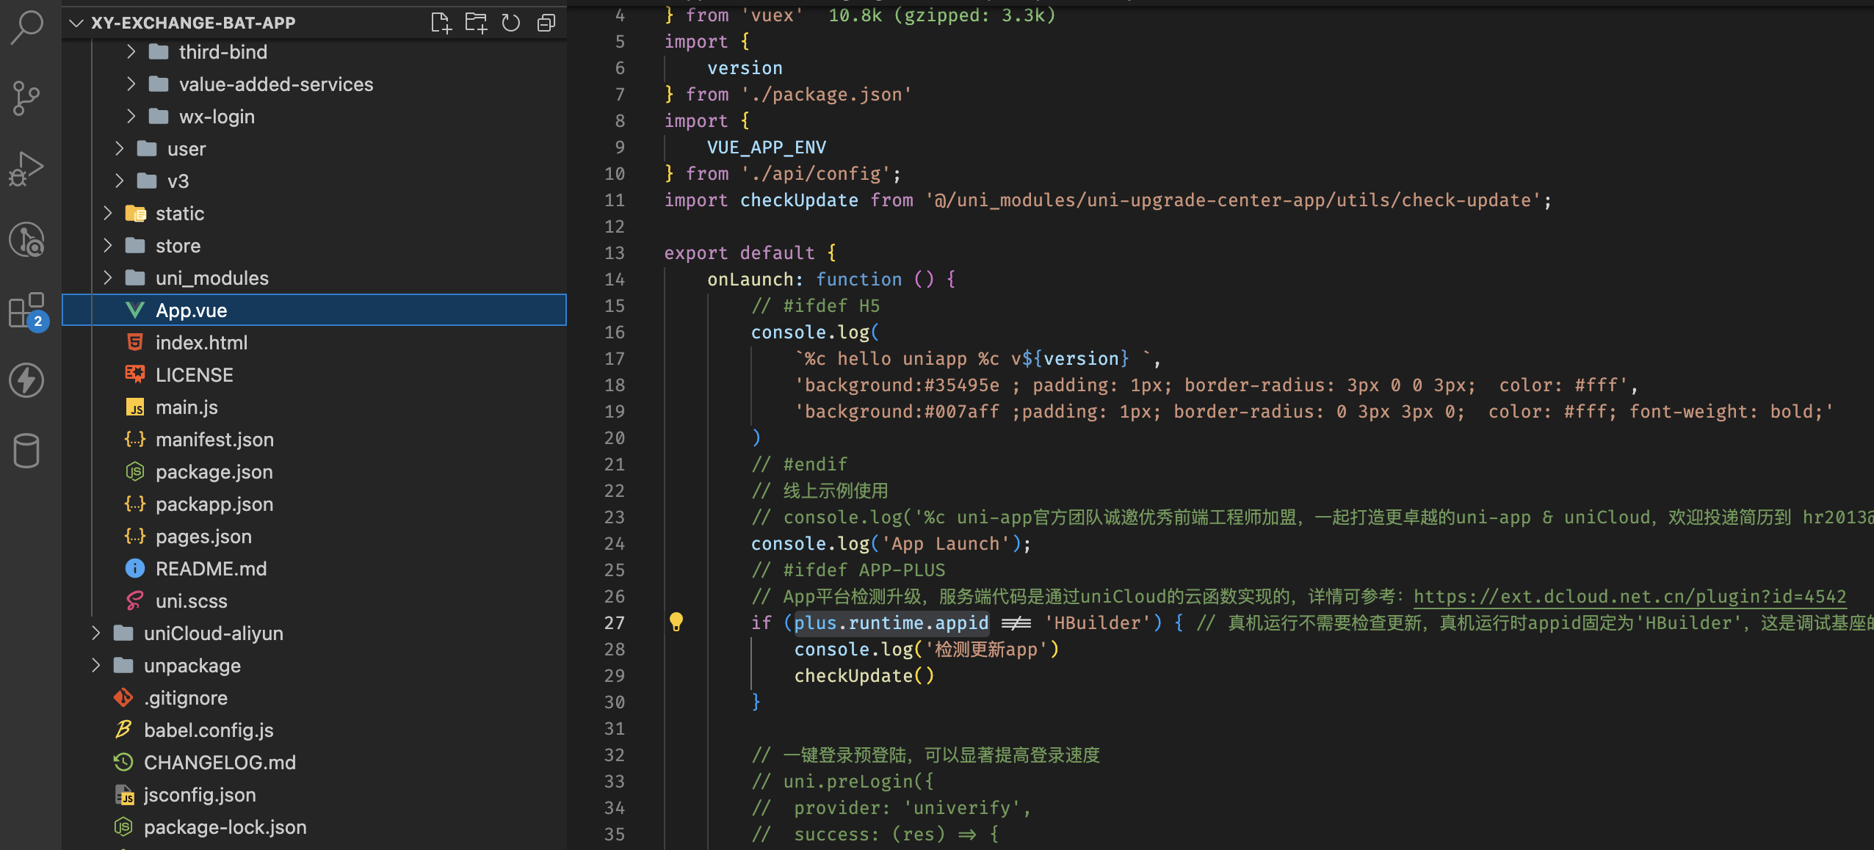
Task: Open packapp.json file
Action: (x=314, y=504)
